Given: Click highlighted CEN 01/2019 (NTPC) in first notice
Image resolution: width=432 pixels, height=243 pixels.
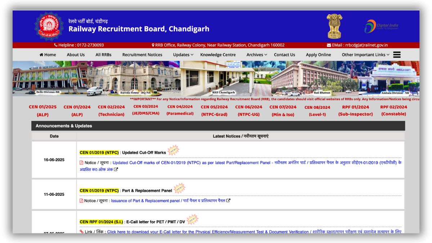Looking at the screenshot, I should click(x=99, y=152).
